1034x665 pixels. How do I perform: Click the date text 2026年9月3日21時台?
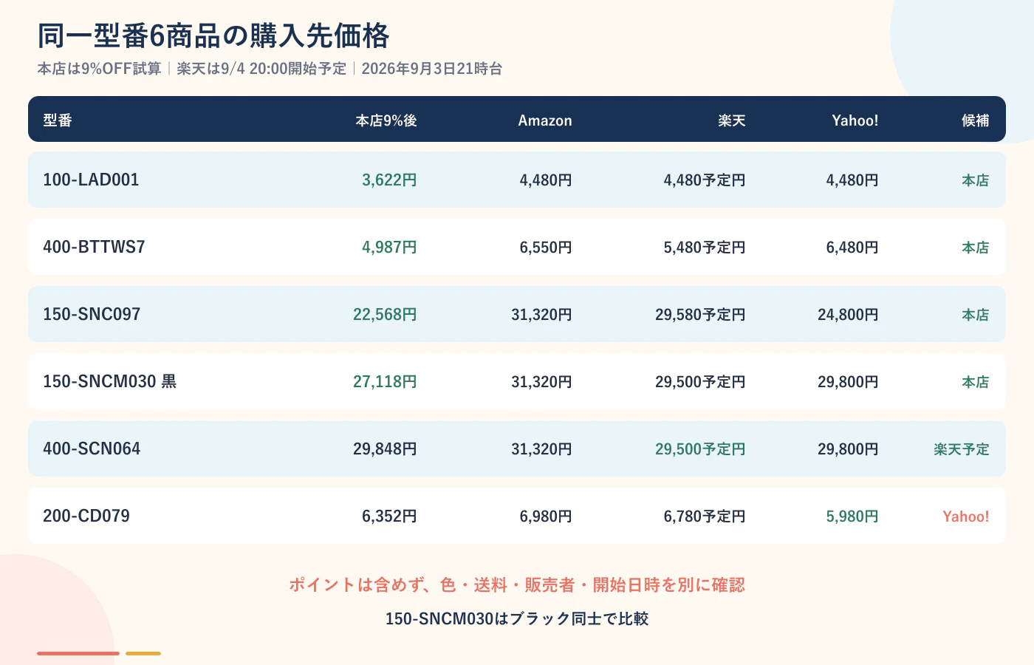pos(432,69)
